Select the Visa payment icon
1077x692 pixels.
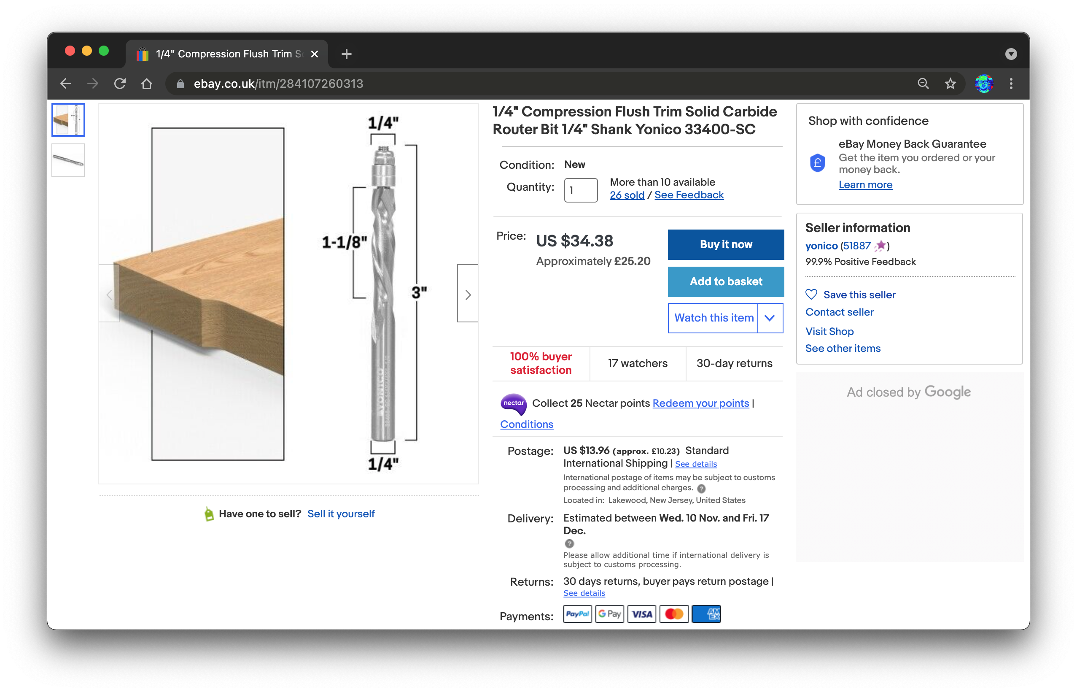[x=642, y=614]
